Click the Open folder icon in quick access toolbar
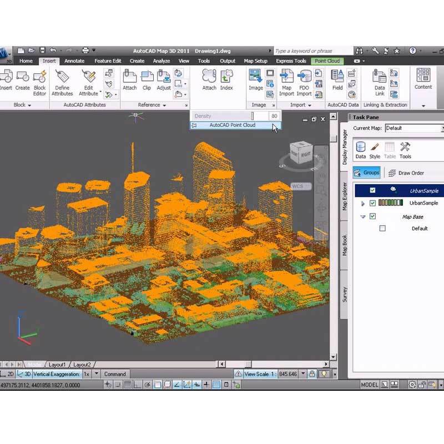This screenshot has height=444, width=444. click(x=32, y=51)
